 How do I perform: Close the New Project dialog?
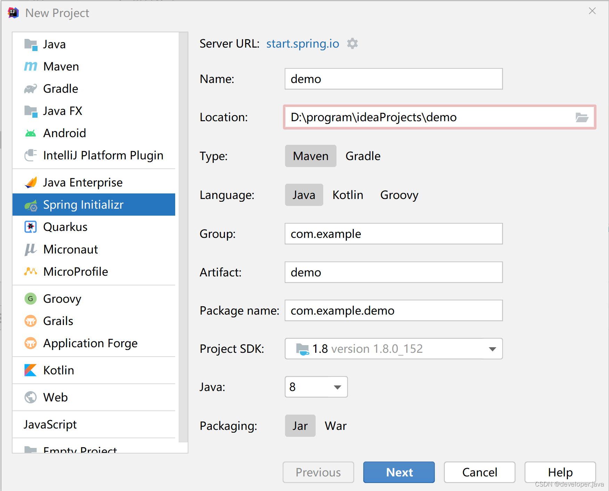tap(592, 11)
